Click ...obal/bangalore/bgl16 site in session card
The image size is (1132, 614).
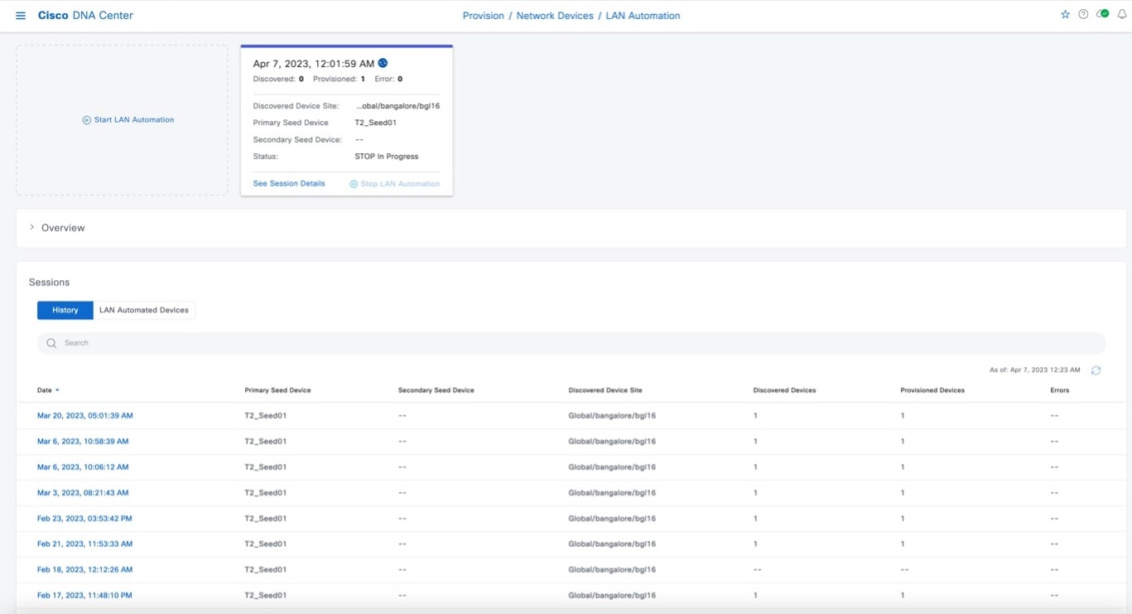(x=397, y=106)
